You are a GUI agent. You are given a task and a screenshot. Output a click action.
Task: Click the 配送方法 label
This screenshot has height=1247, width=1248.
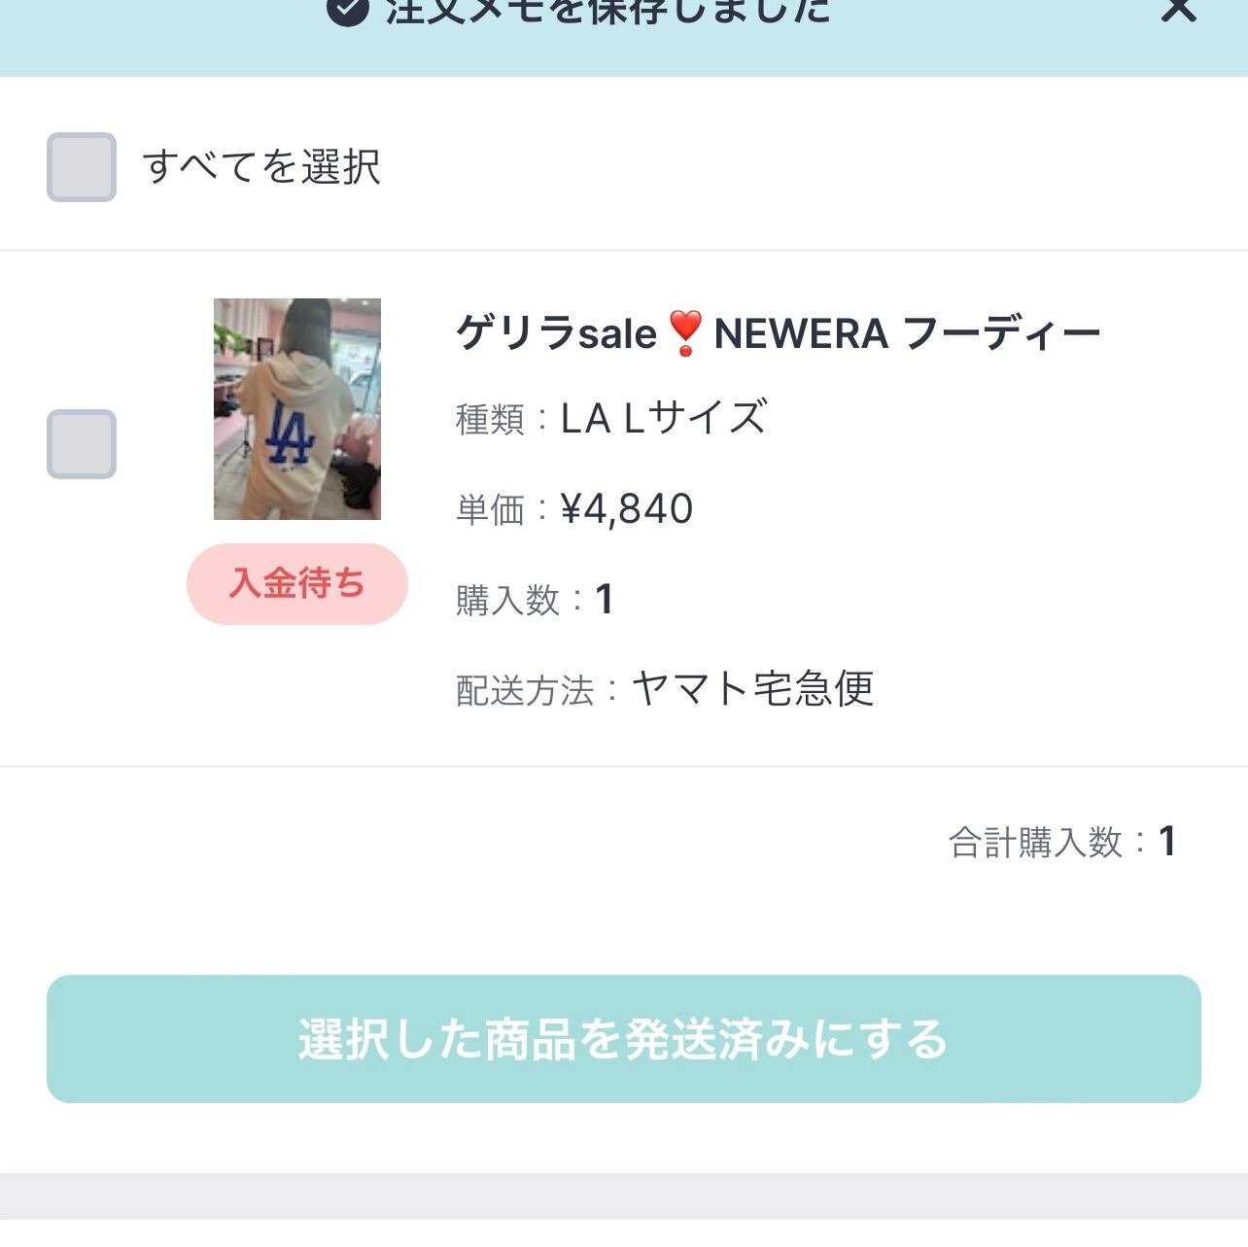coord(525,691)
